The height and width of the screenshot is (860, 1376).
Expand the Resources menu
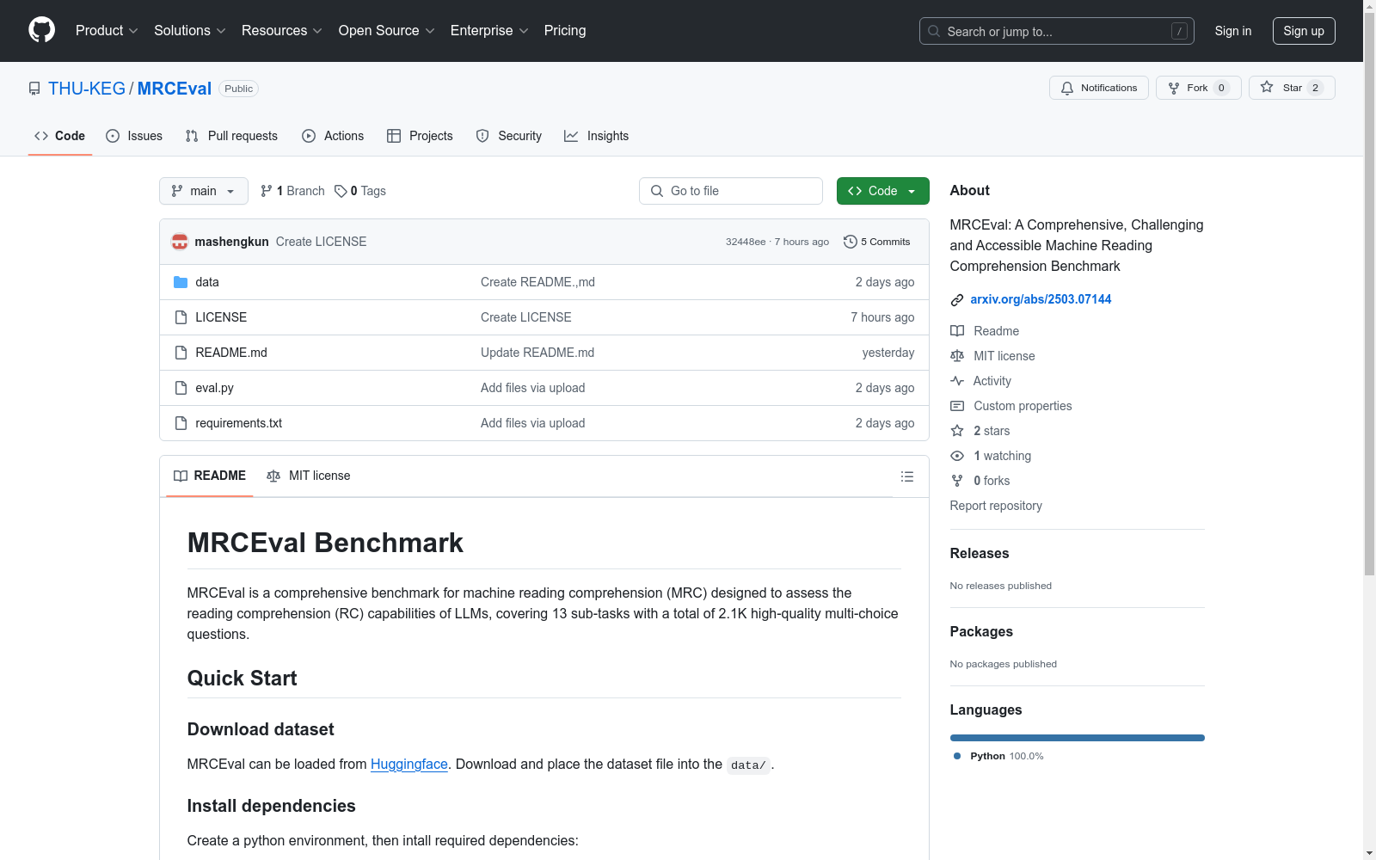pos(282,31)
